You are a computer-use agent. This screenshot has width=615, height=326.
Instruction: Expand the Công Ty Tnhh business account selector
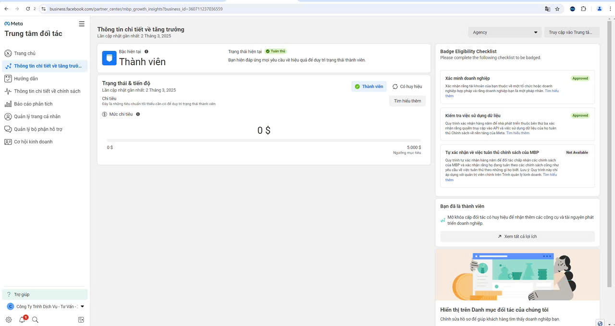click(46, 306)
